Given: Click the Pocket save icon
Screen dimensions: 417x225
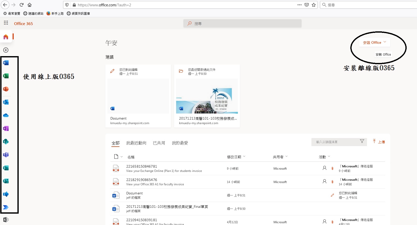Looking at the screenshot, I should (307, 5).
